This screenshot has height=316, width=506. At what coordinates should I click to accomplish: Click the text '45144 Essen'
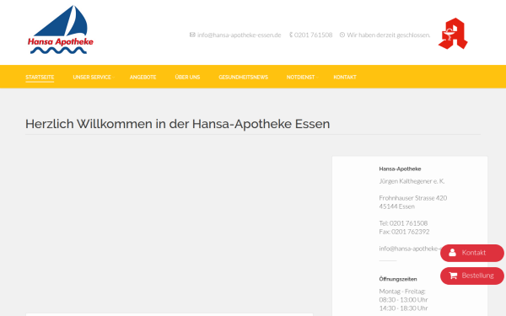pos(396,206)
